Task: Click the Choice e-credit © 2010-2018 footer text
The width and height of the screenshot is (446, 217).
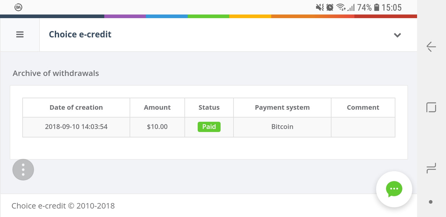Action: 63,206
